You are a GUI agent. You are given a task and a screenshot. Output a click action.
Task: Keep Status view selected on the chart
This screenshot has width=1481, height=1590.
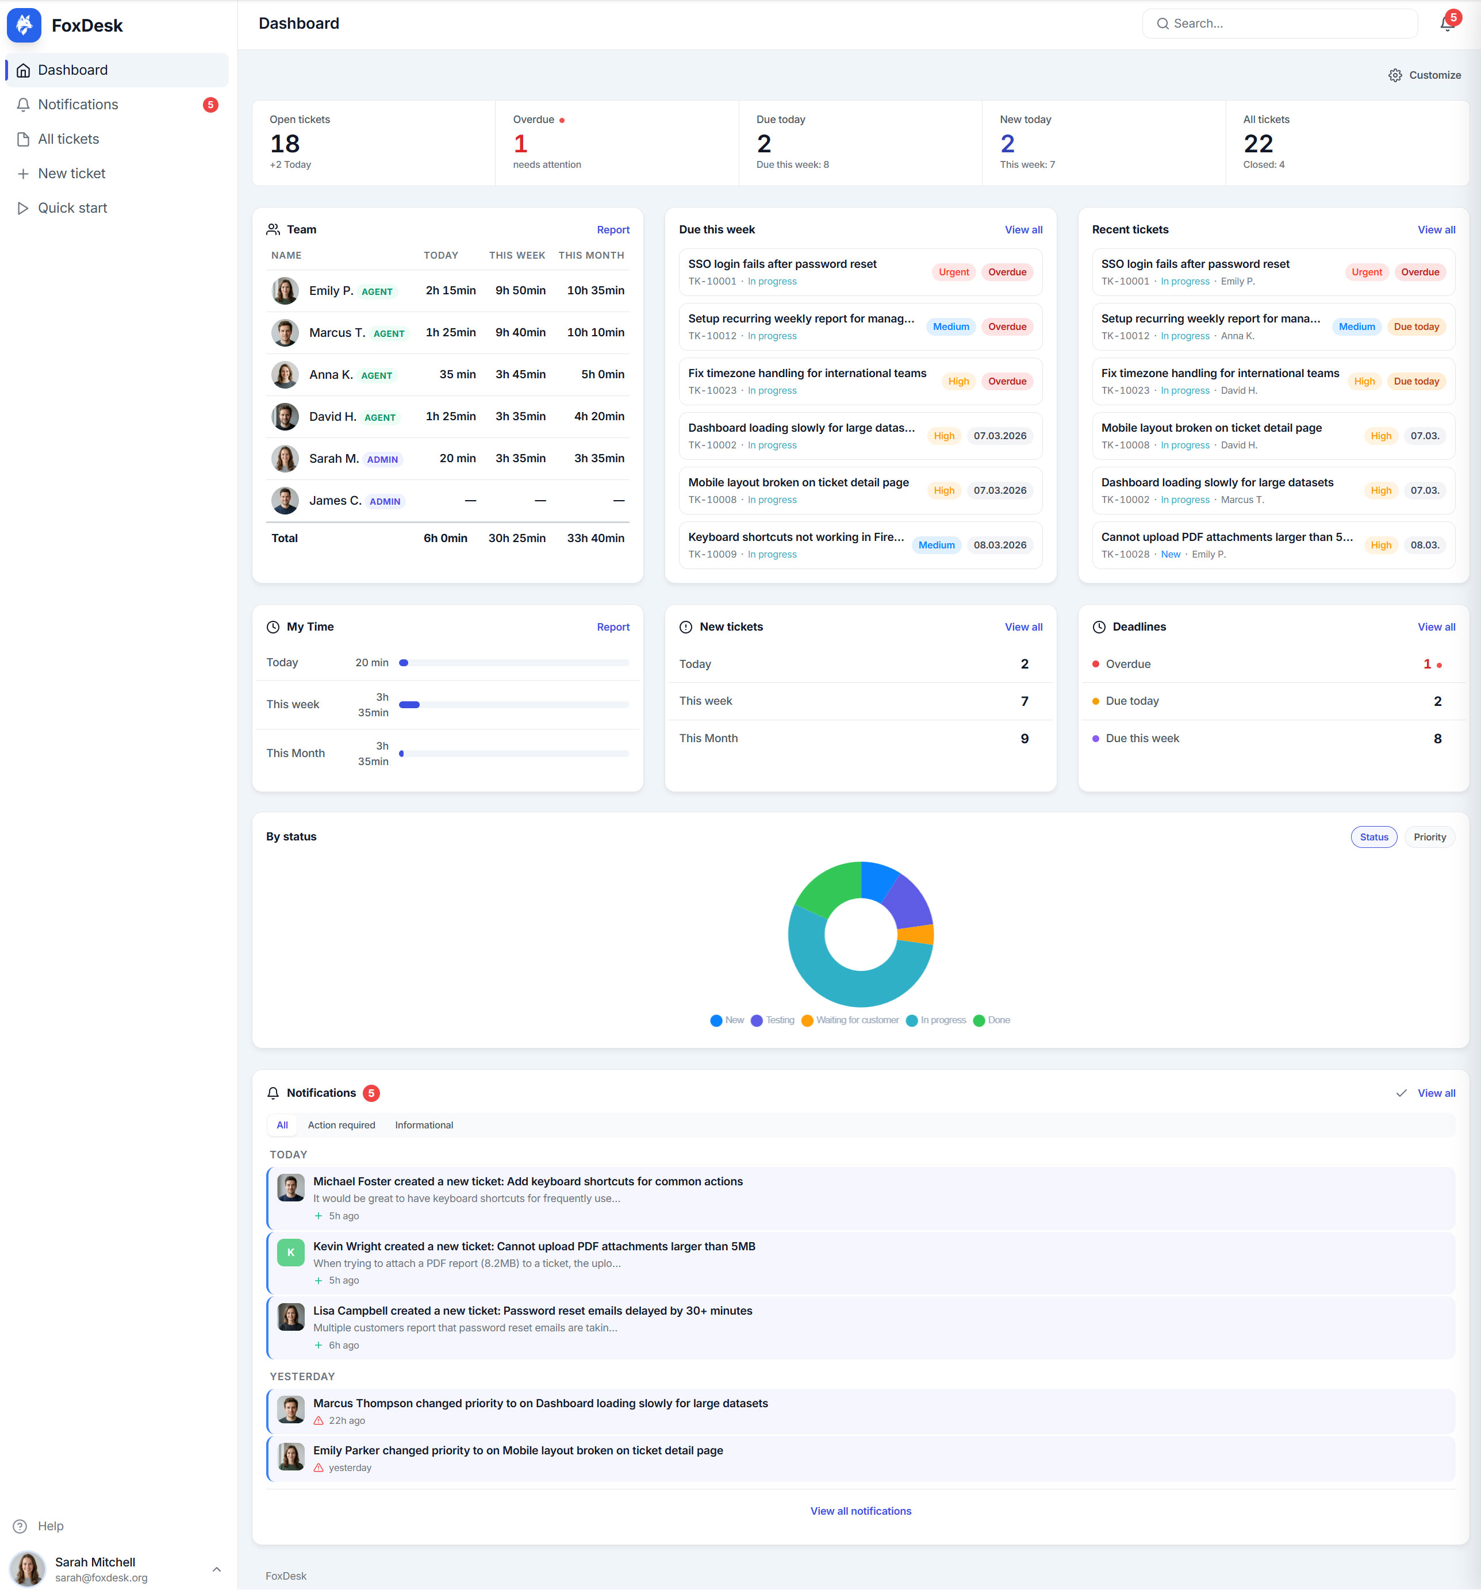click(x=1374, y=836)
